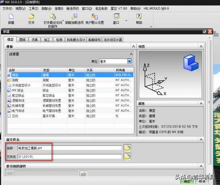Select the 航空钣金 template row
Viewport: 220px width, 185px height.
(70, 95)
